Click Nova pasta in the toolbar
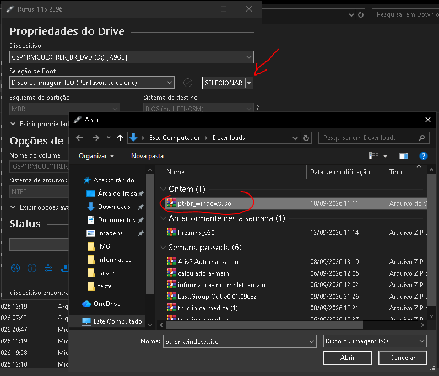 click(147, 156)
